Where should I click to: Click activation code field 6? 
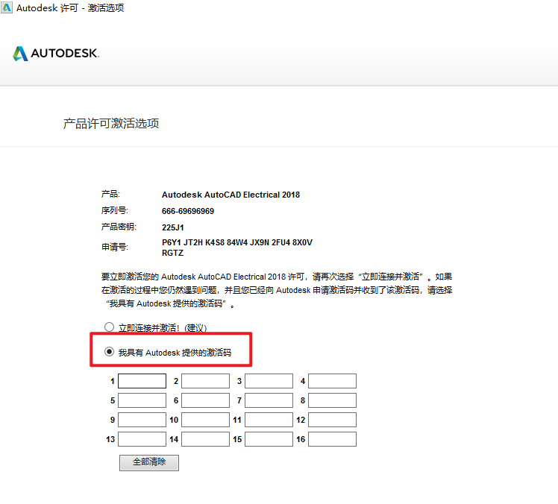205,400
